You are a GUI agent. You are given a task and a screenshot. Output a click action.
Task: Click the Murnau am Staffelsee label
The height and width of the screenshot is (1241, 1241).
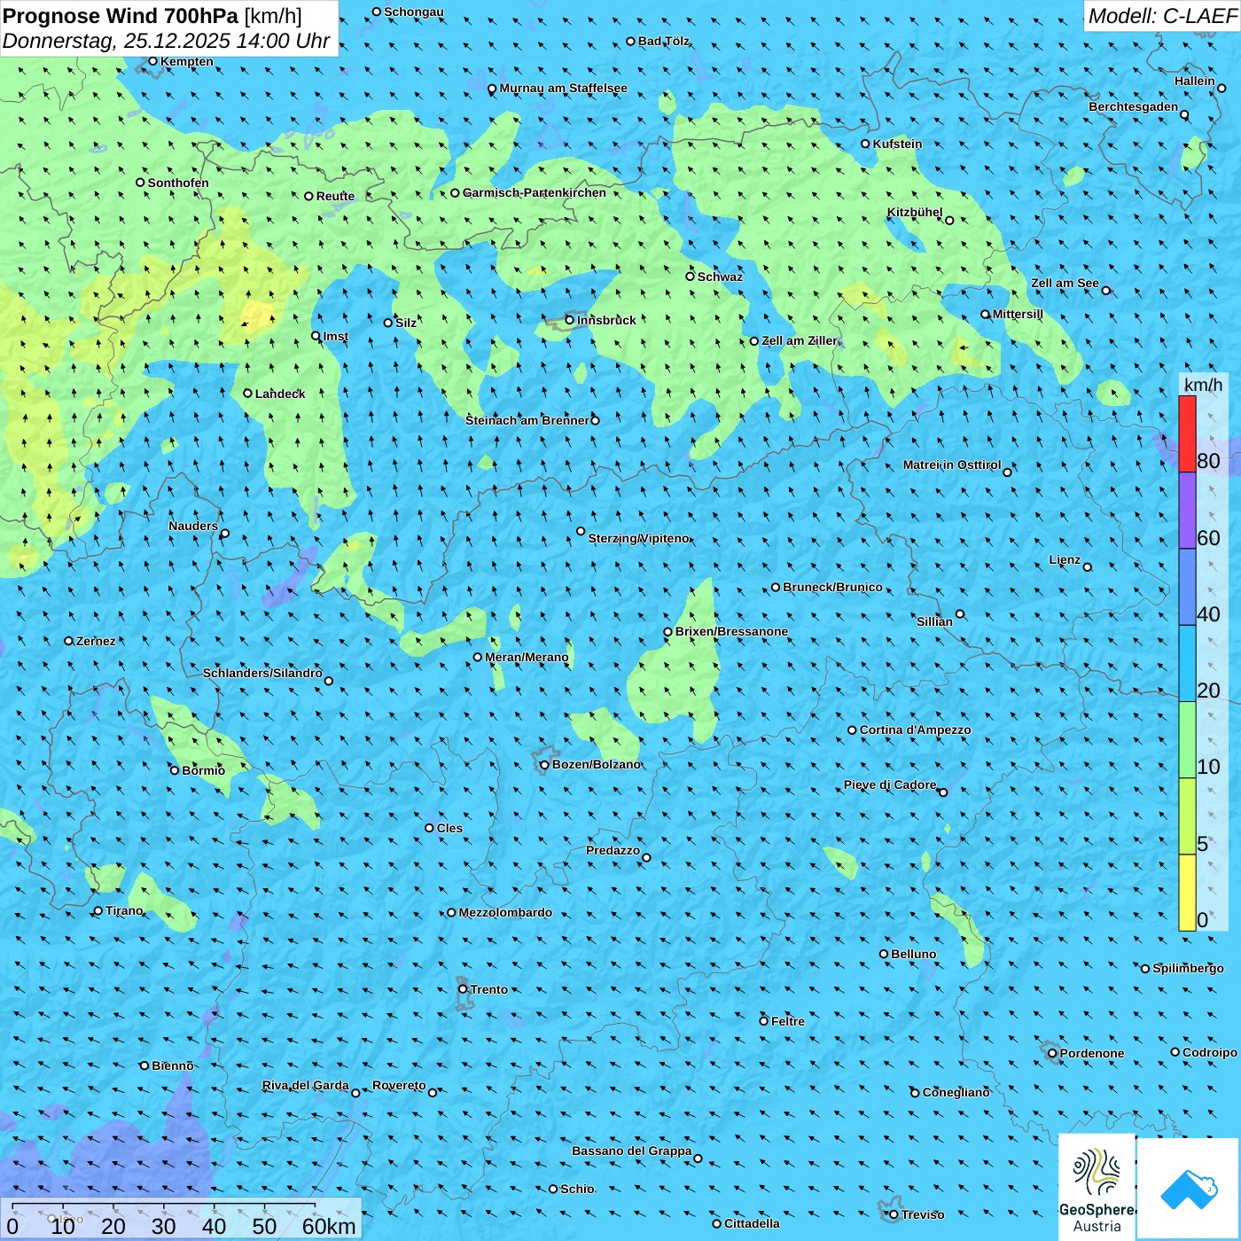[x=563, y=88]
